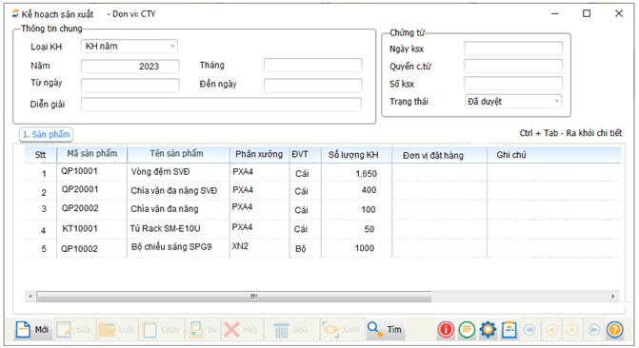Click the Mới (new) toolbar button
This screenshot has height=348, width=639.
coord(32,329)
